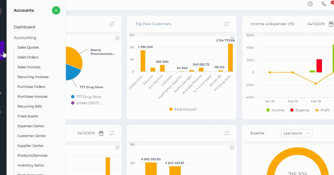Viewport: 334px width, 175px height.
Task: Open Expense Claims
Action: 31,126
